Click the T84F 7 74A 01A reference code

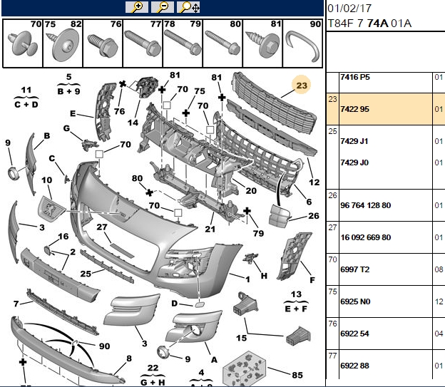point(369,24)
